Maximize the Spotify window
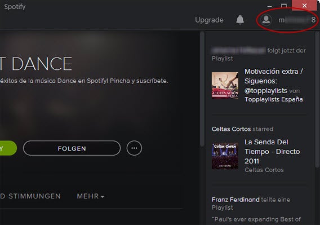The image size is (320, 225). (284, 6)
